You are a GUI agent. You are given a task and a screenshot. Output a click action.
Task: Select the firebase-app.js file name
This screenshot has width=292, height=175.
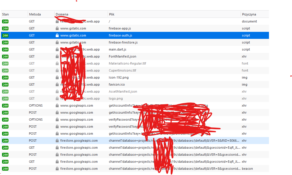tap(120, 28)
